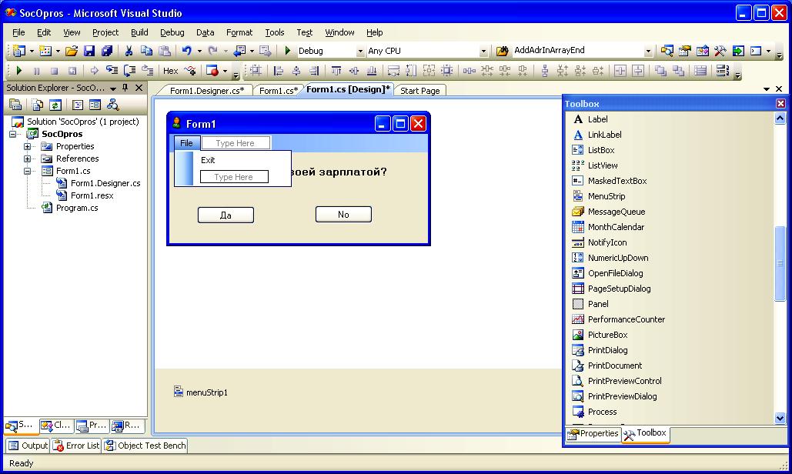
Task: Switch to Properties tab below Toolbox
Action: pyautogui.click(x=593, y=434)
